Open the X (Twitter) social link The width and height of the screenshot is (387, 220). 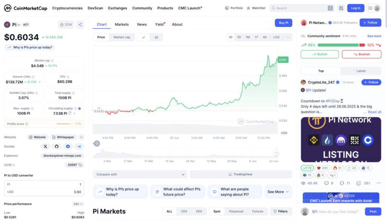point(45,146)
